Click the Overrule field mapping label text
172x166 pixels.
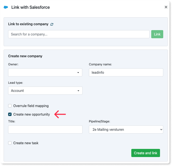point(31,106)
